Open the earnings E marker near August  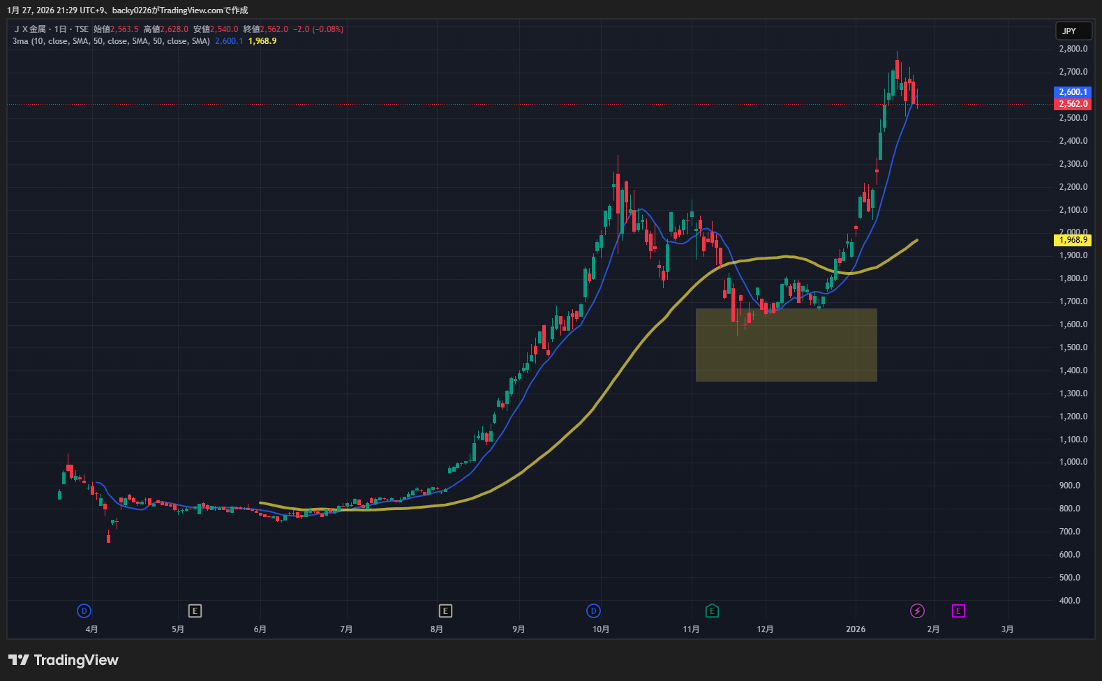(x=445, y=611)
